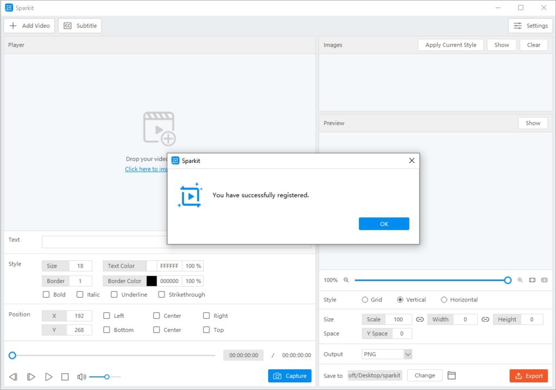Step back one frame
Image resolution: width=556 pixels, height=390 pixels.
pos(13,376)
